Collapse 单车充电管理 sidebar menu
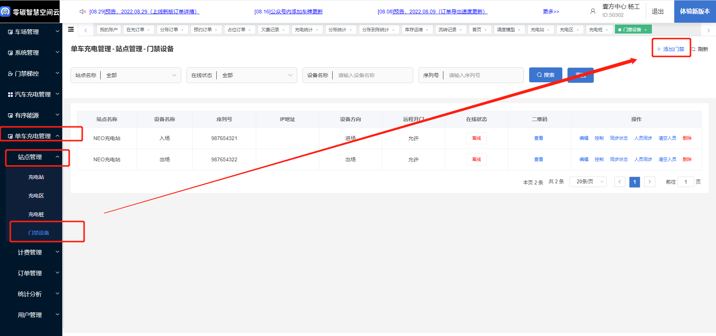Viewport: 716px width, 336px height. 31,136
